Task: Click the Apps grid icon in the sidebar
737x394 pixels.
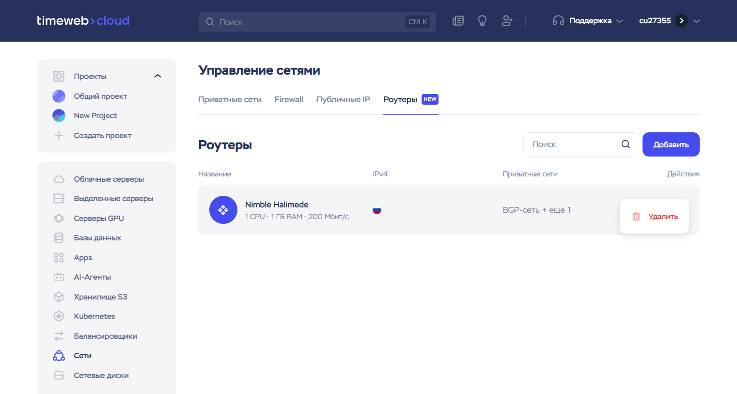Action: (59, 258)
